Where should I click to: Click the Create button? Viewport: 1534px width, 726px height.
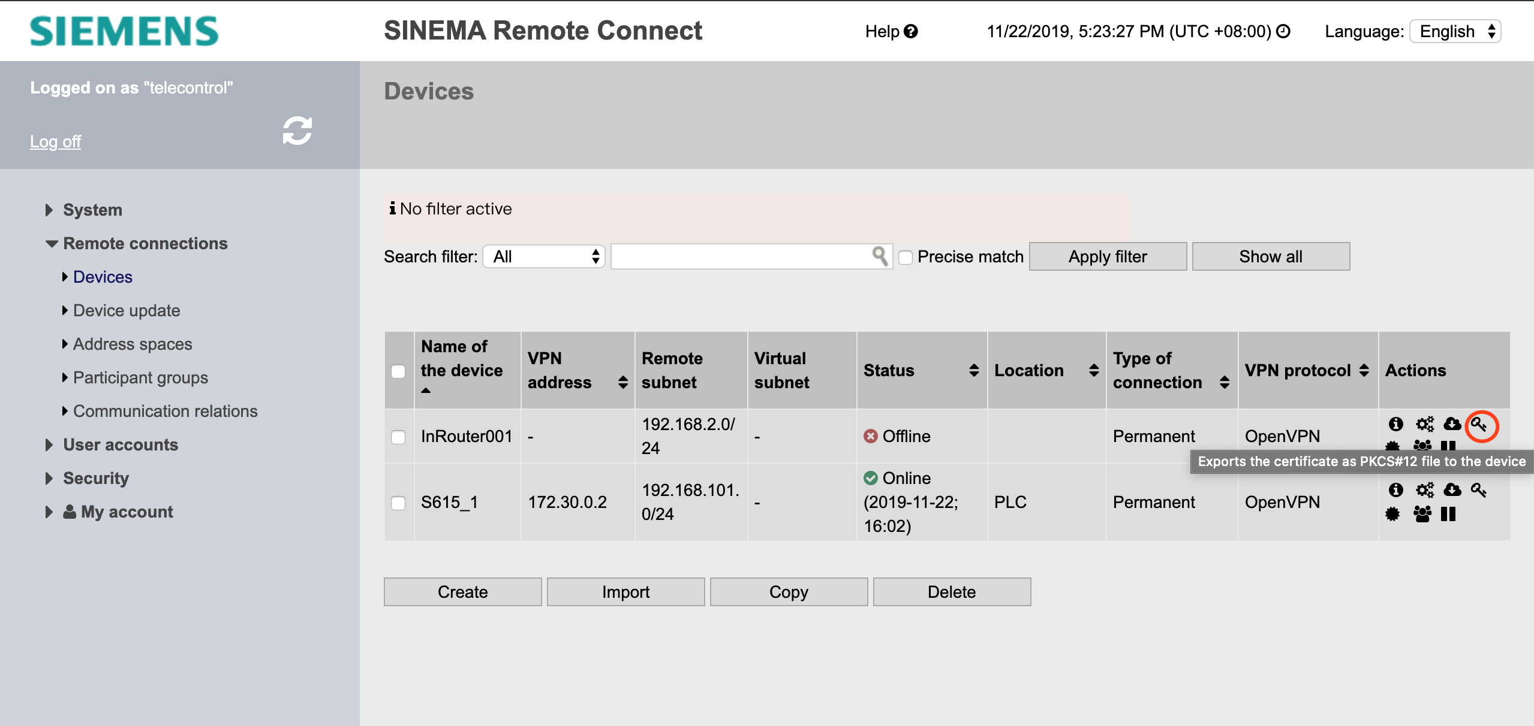[462, 592]
